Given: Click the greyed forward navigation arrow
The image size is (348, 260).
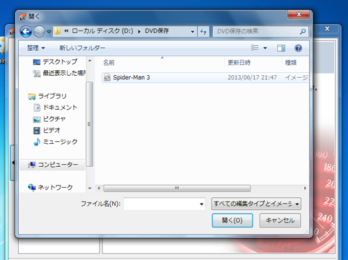Looking at the screenshot, I should (39, 31).
